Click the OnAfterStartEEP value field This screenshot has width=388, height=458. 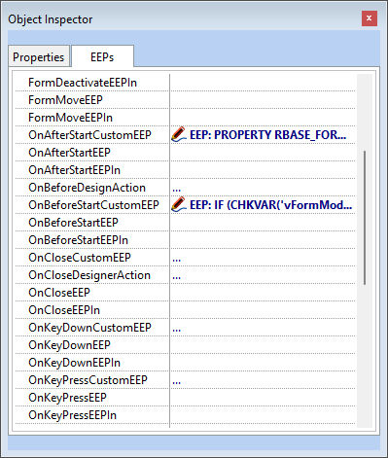[x=263, y=153]
